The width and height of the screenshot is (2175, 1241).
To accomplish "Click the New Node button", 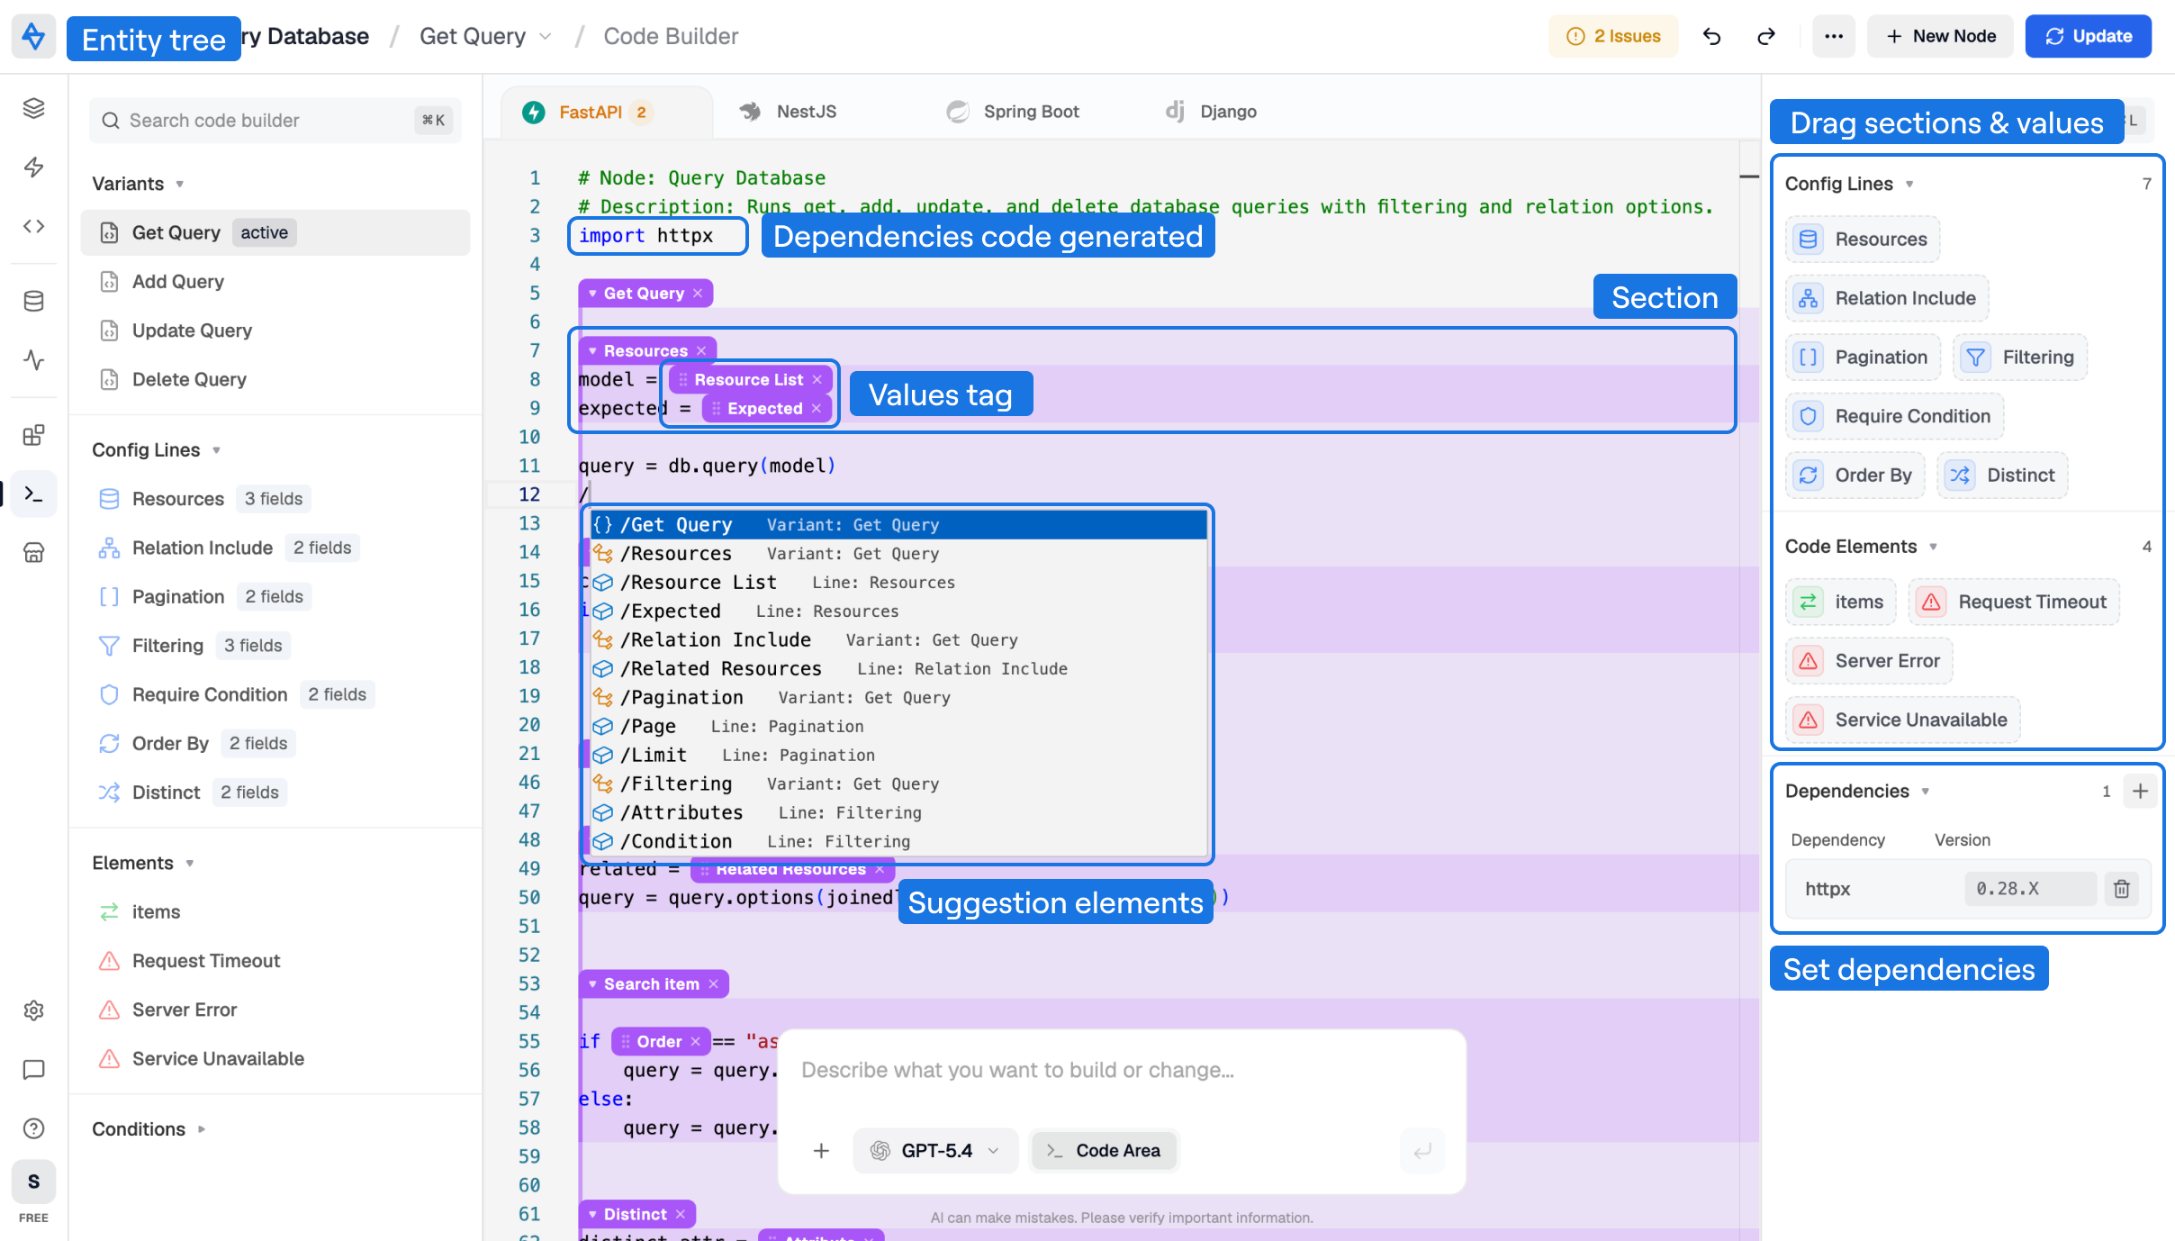I will coord(1940,36).
